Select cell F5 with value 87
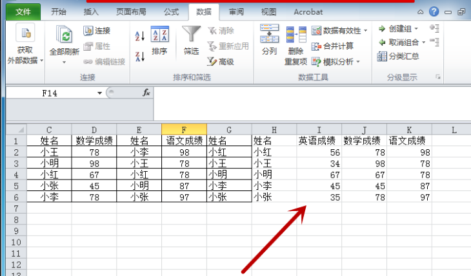The width and height of the screenshot is (471, 276). coord(184,186)
